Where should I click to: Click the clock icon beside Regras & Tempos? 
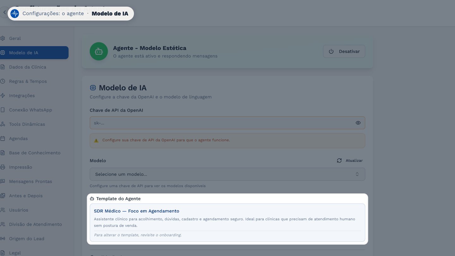3,81
